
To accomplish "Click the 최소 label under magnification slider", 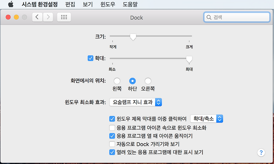I will click(112, 69).
